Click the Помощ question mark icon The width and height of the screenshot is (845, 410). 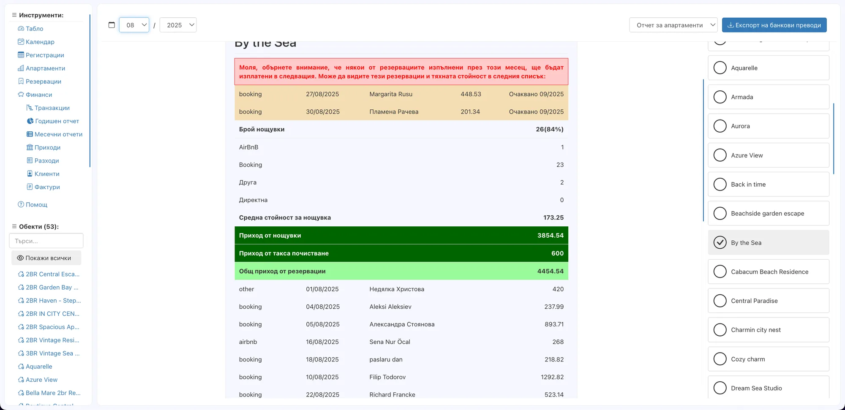pyautogui.click(x=21, y=204)
